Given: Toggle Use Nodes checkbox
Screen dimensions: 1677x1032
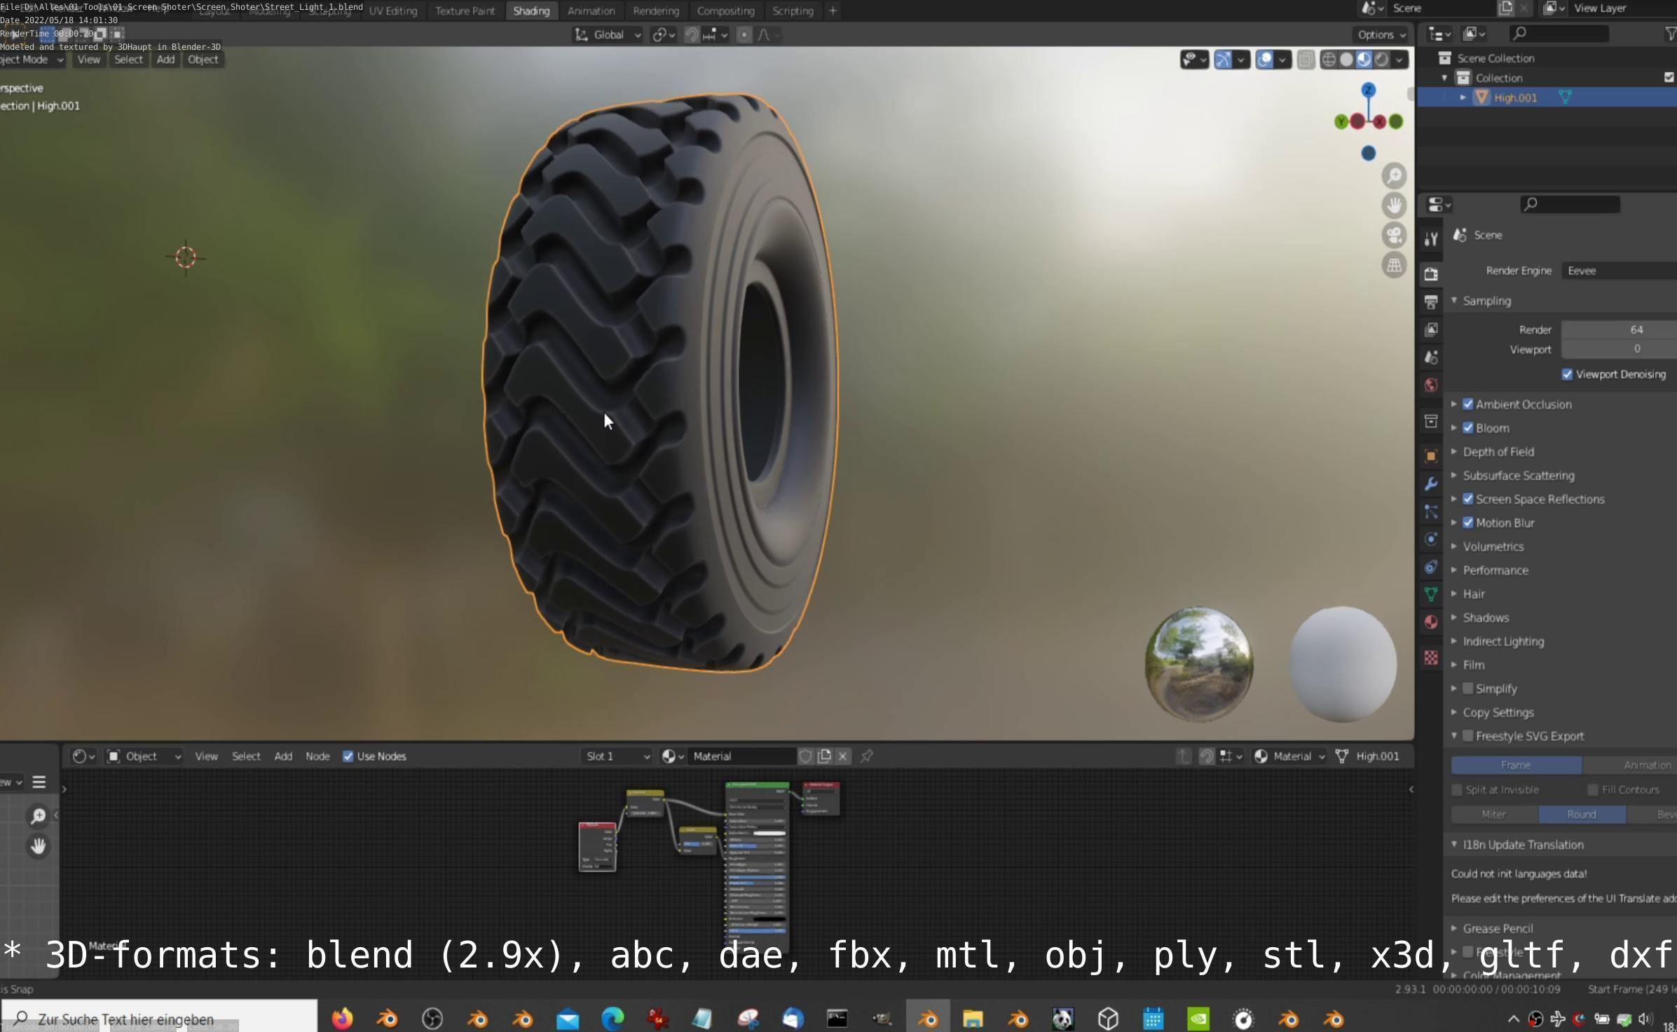Looking at the screenshot, I should 348,756.
